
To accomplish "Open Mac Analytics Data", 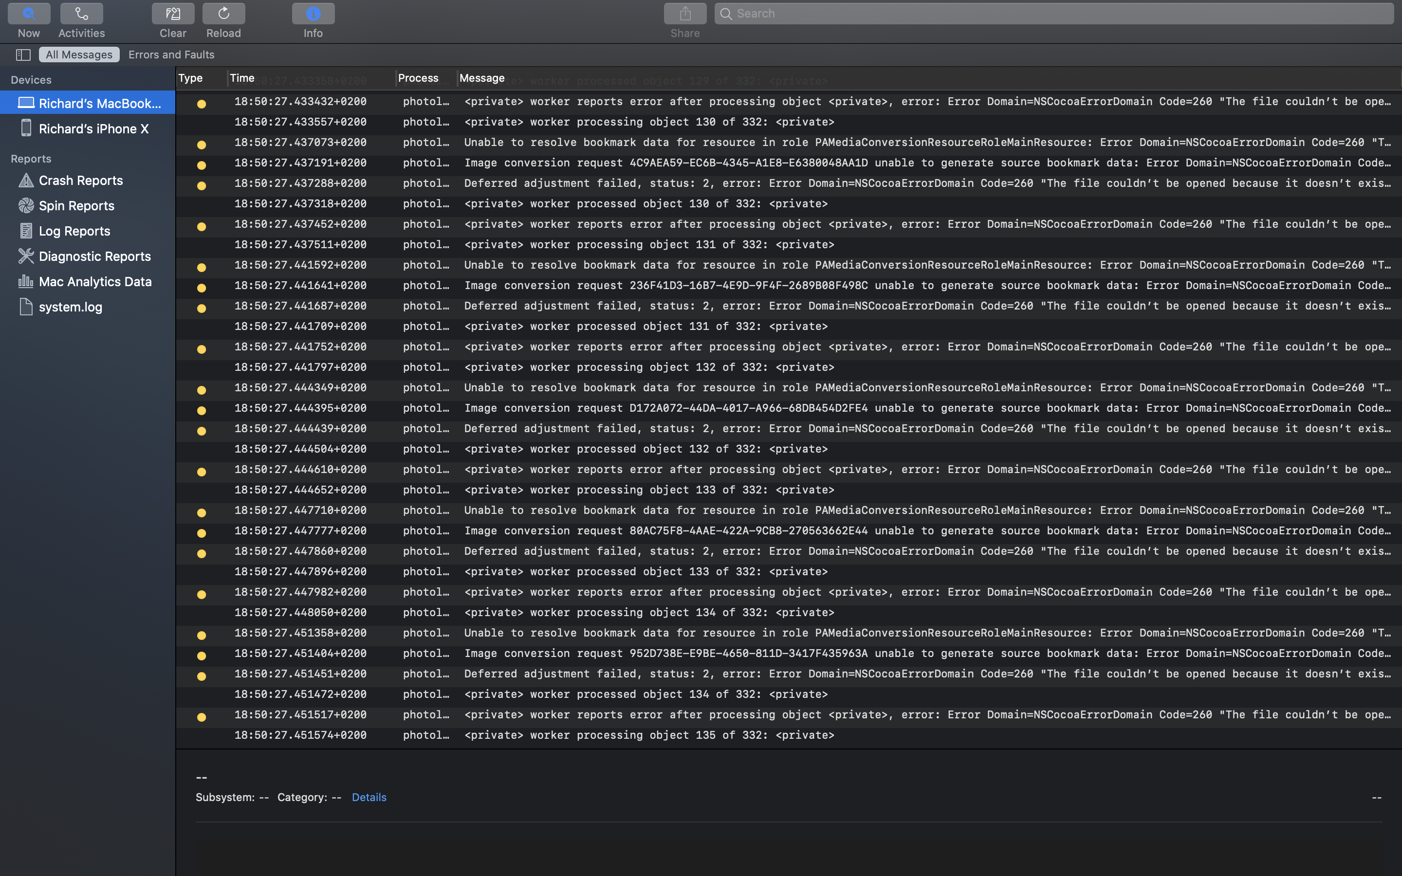I will pos(95,282).
